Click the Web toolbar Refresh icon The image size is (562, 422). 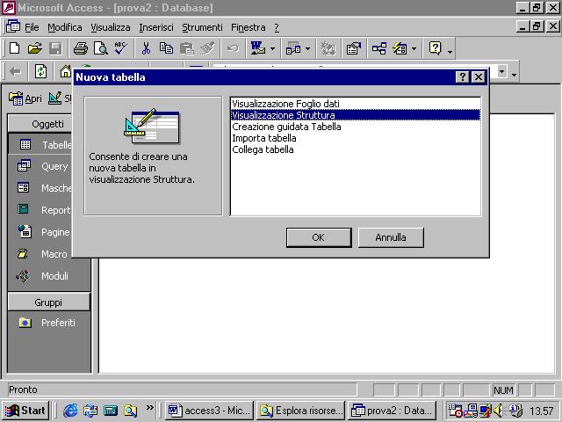tap(40, 72)
